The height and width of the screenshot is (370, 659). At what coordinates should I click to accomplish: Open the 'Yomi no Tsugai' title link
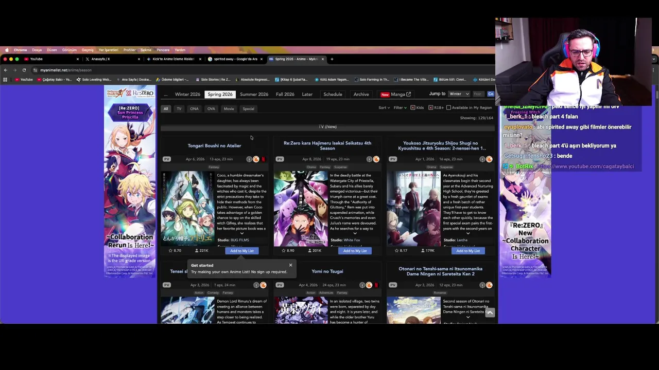tap(327, 271)
